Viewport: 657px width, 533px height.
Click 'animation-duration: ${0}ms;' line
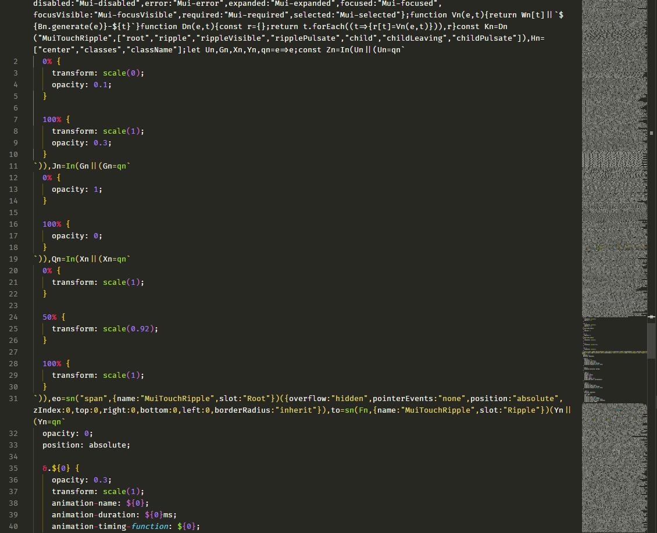pyautogui.click(x=115, y=514)
